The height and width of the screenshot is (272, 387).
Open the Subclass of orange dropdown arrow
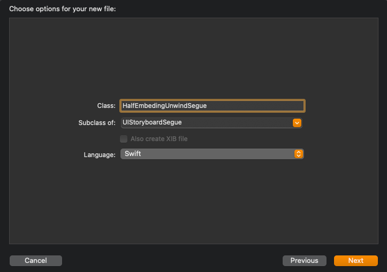point(297,123)
